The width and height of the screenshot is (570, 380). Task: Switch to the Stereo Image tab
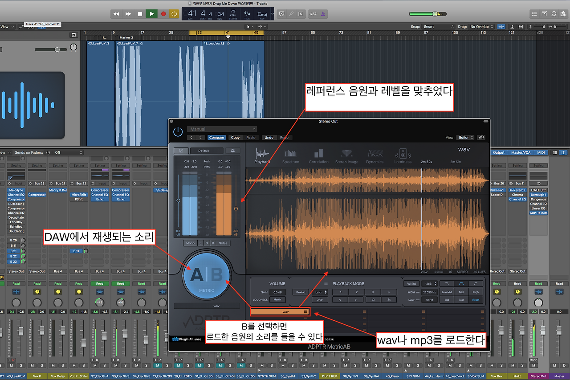click(x=347, y=156)
